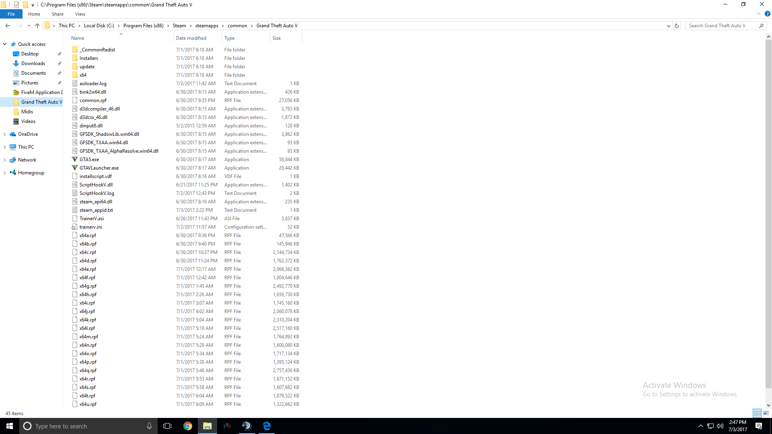Open Google Chrome from the taskbar
The width and height of the screenshot is (772, 434).
tap(187, 426)
